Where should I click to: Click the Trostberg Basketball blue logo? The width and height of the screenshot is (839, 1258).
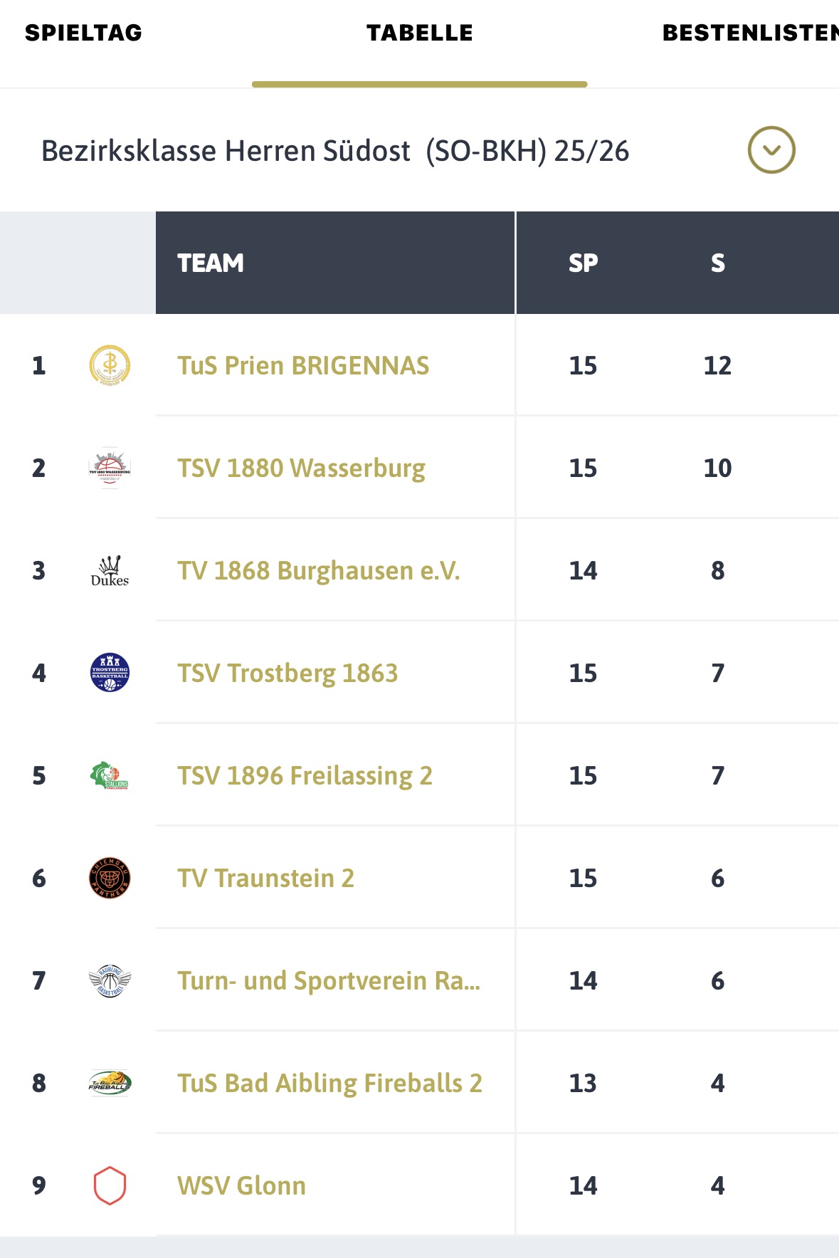pyautogui.click(x=110, y=673)
